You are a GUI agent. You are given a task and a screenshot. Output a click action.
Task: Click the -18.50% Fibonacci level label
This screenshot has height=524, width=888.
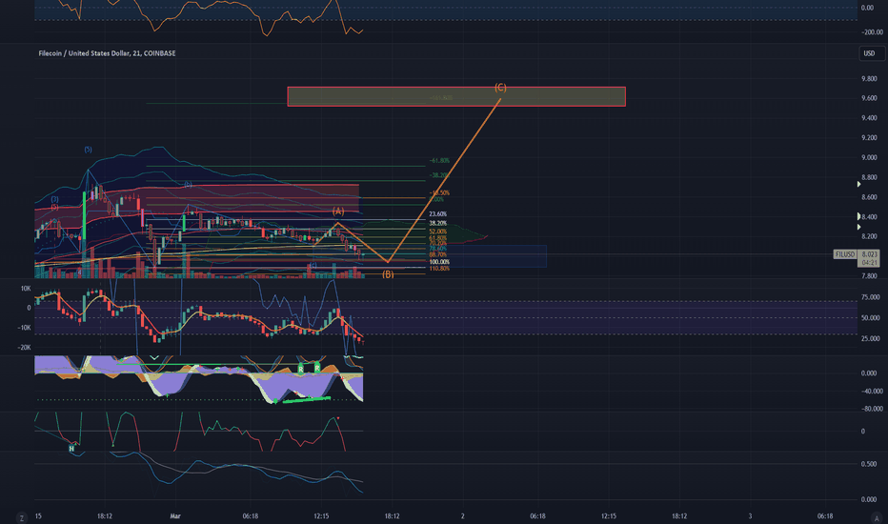pyautogui.click(x=439, y=193)
